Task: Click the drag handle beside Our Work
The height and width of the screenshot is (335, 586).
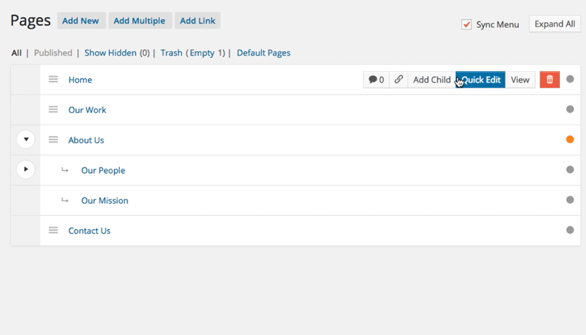Action: click(x=53, y=109)
